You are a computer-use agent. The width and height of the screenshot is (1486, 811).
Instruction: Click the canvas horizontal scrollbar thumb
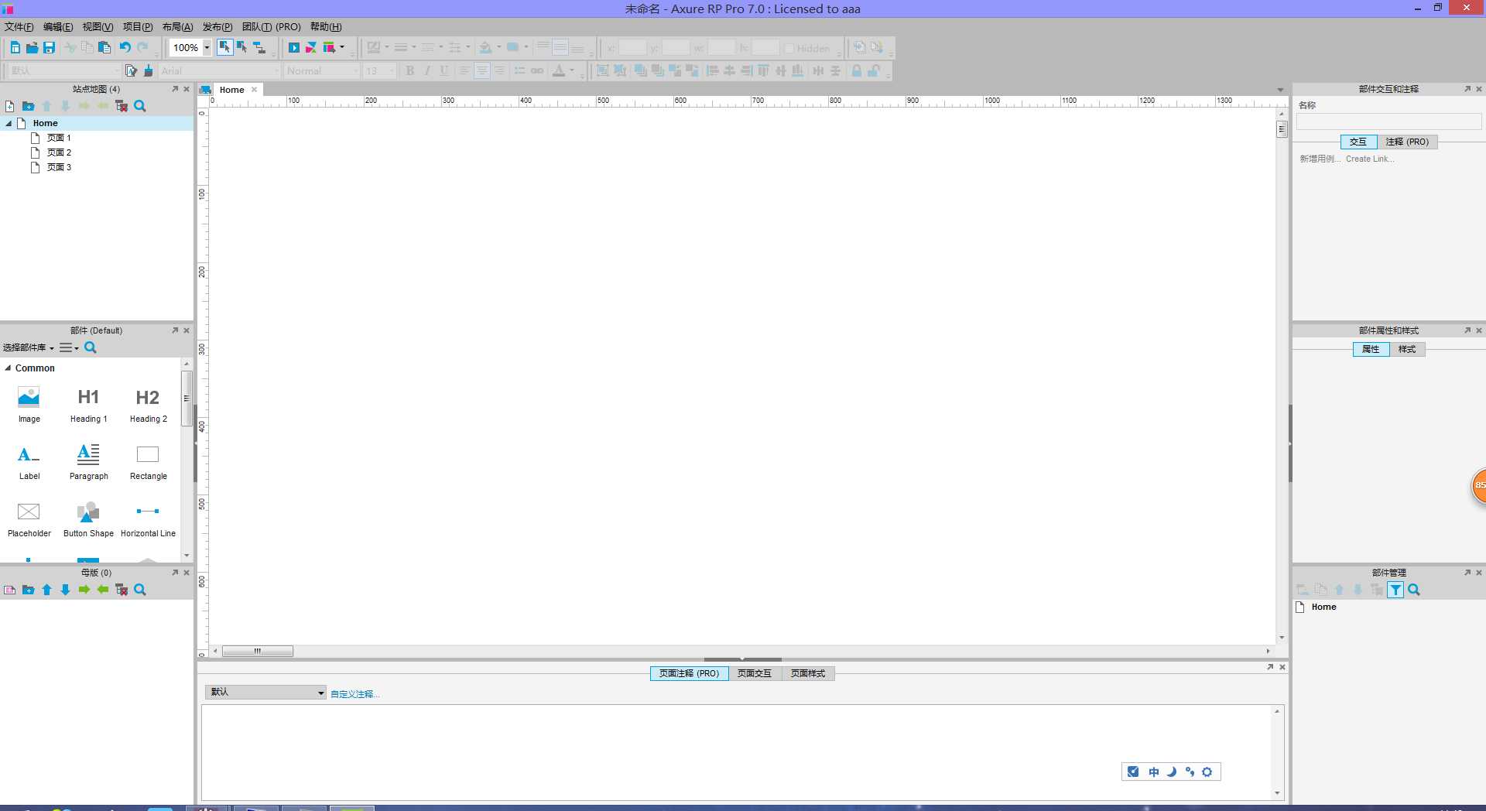pos(258,651)
